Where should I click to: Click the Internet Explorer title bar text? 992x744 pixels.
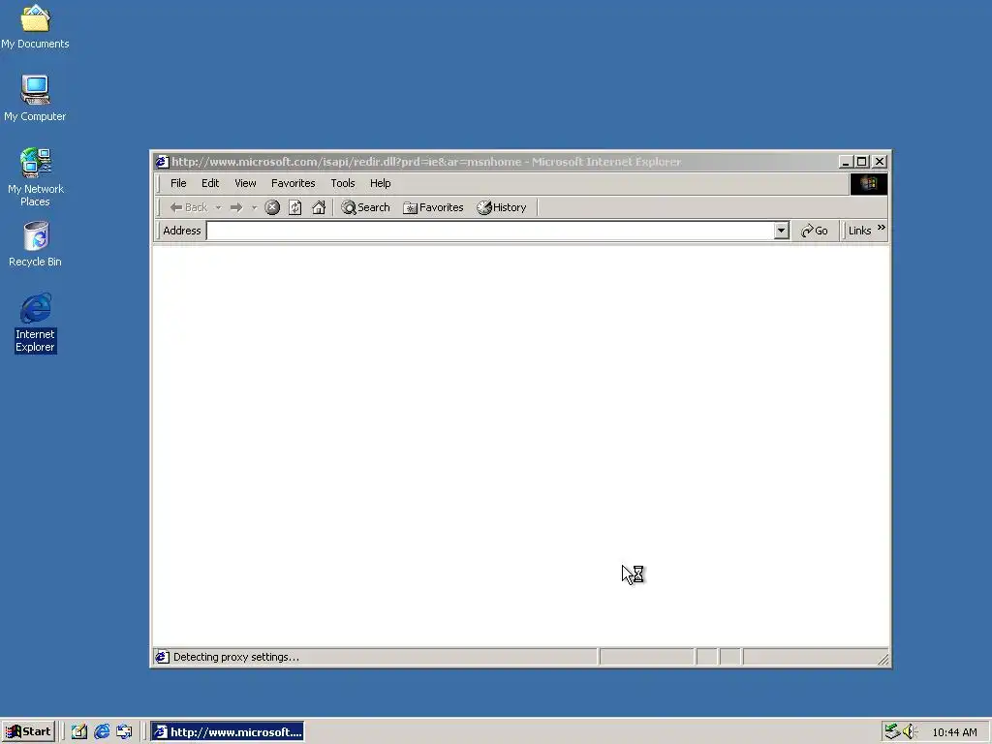pyautogui.click(x=426, y=162)
